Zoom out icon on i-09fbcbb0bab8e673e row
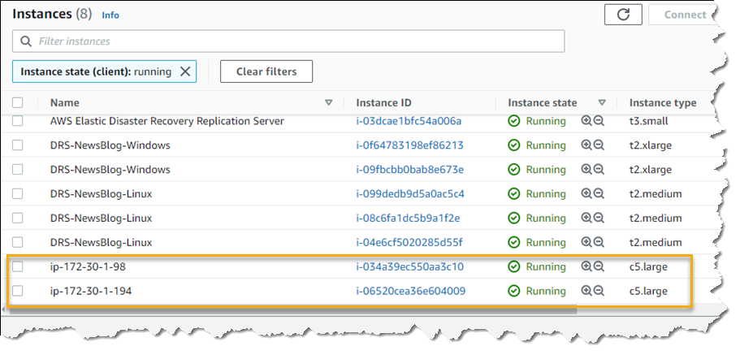 click(x=599, y=169)
